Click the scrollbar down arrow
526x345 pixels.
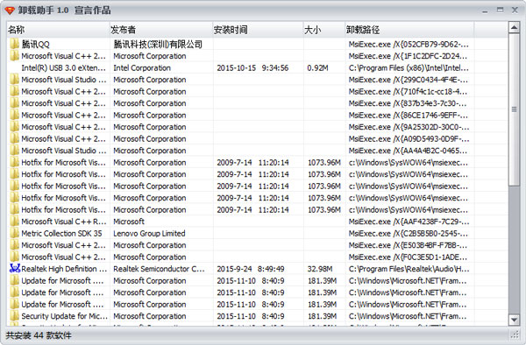(x=514, y=320)
